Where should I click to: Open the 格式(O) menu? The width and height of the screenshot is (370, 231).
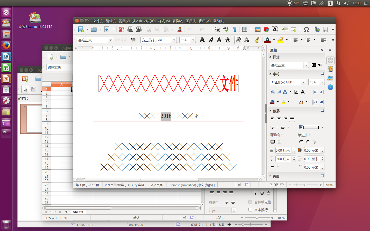[x=150, y=21]
